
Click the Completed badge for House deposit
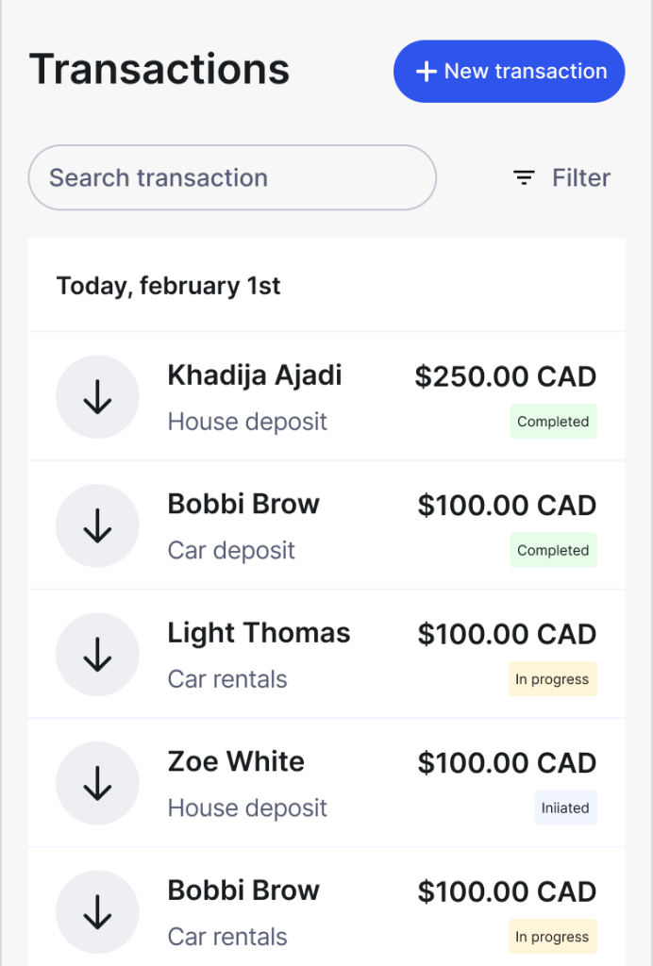click(x=553, y=422)
